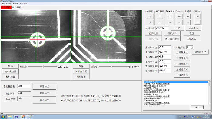This screenshot has height=119, width=212.
Task: Click the 上料轴复位 button
Action: (x=182, y=52)
